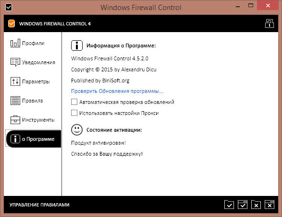Click the window with X icon

click(x=270, y=205)
